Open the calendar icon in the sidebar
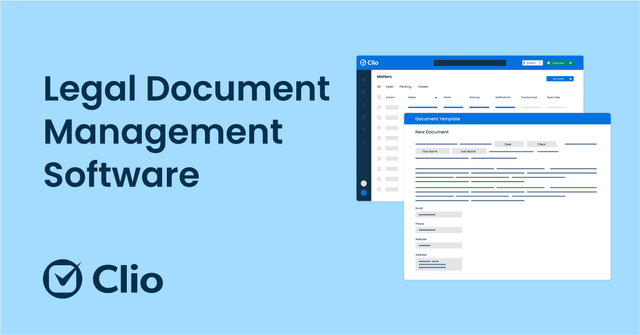Image resolution: width=640 pixels, height=335 pixels. point(363,92)
